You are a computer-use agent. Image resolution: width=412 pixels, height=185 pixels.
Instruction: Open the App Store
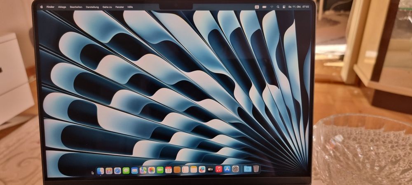tap(227, 169)
